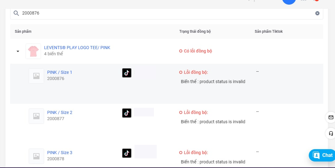Click TikTok icon for PINK / Size 3

(127, 153)
